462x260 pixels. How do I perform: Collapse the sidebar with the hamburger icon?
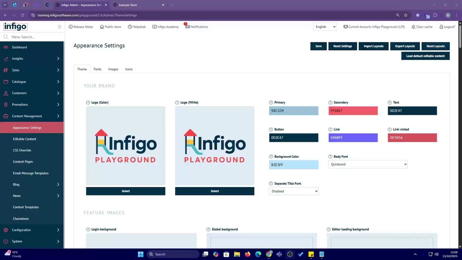60,27
